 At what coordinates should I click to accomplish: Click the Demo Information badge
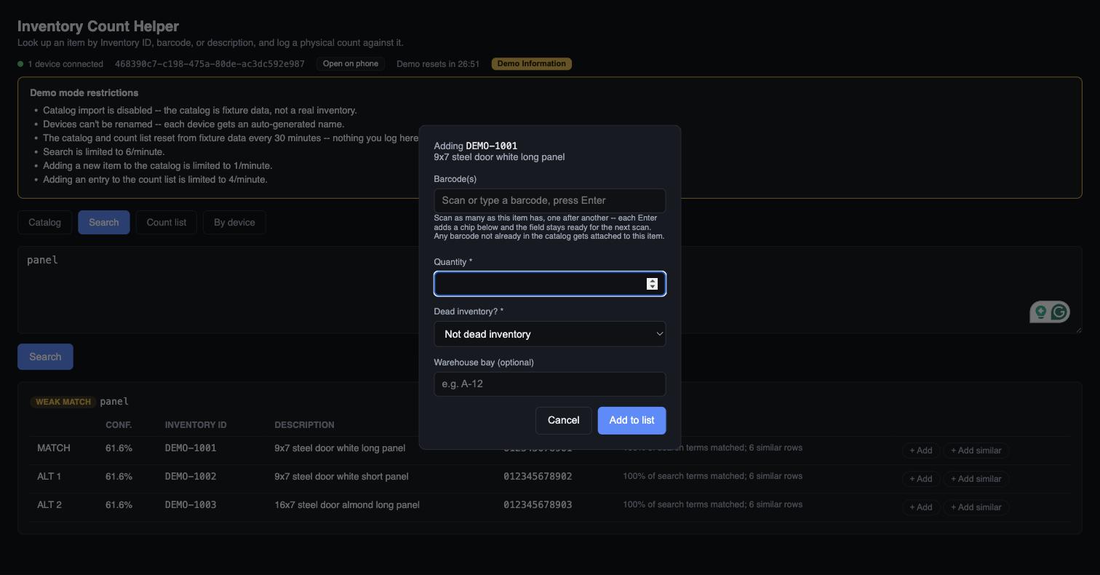[x=531, y=64]
